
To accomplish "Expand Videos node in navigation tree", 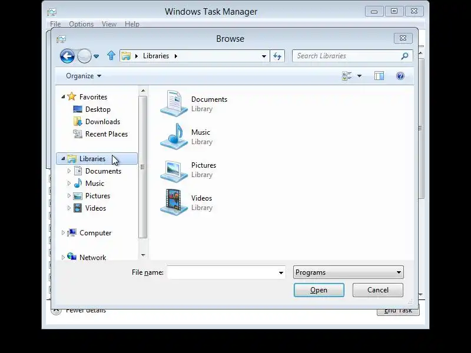I will [x=69, y=208].
